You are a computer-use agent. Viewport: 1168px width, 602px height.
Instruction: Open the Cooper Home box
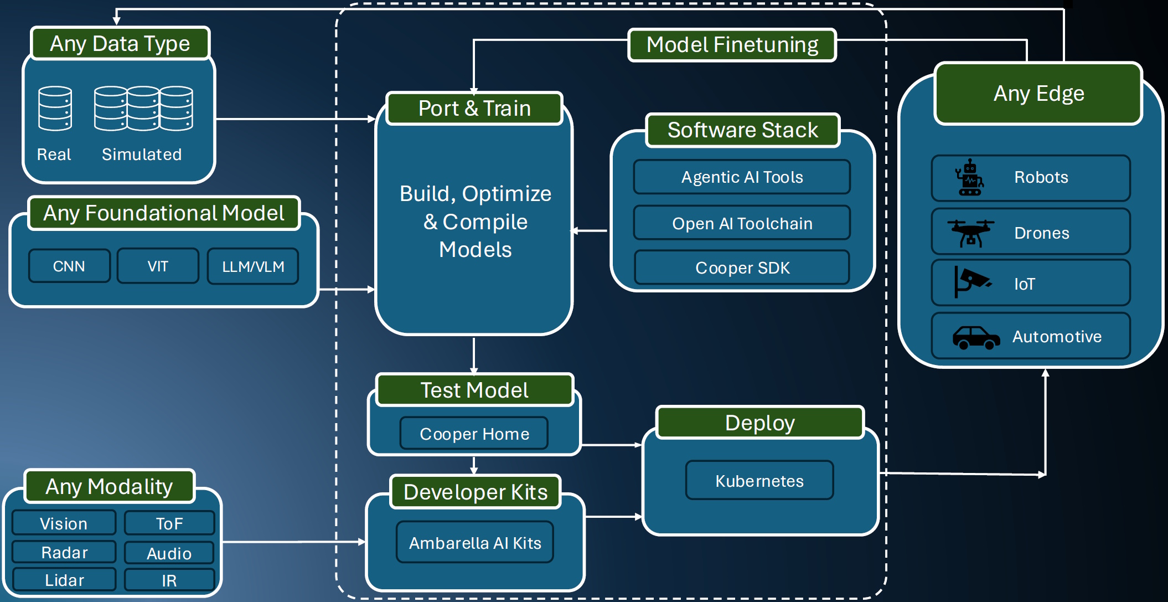pos(474,434)
